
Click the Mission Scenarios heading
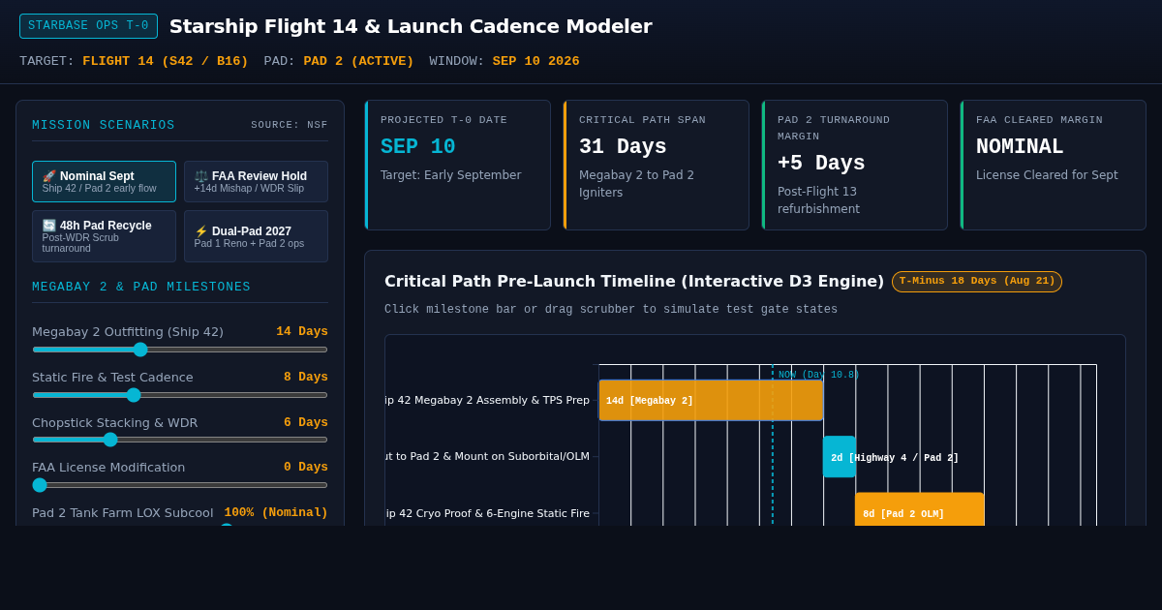coord(104,125)
